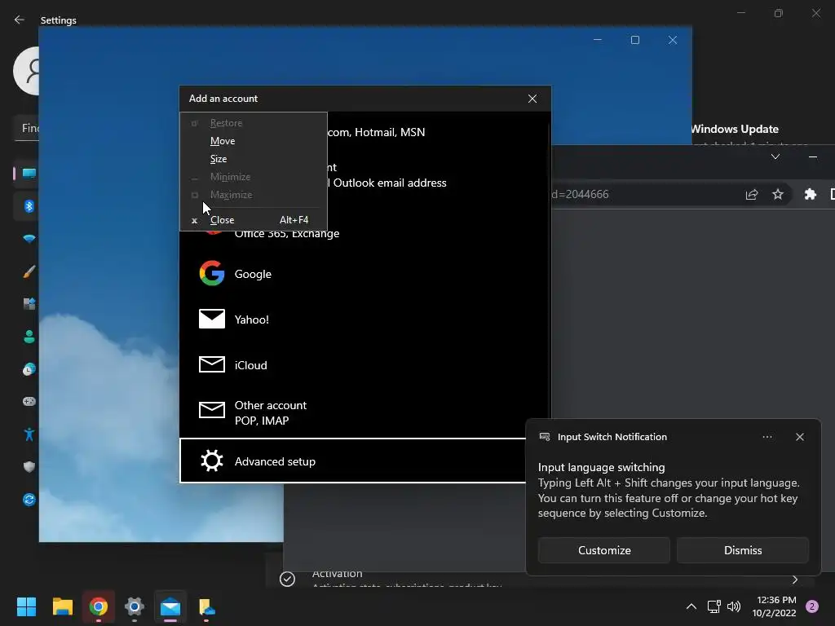Click Windows Update heading in Settings
This screenshot has width=835, height=626.
(735, 129)
